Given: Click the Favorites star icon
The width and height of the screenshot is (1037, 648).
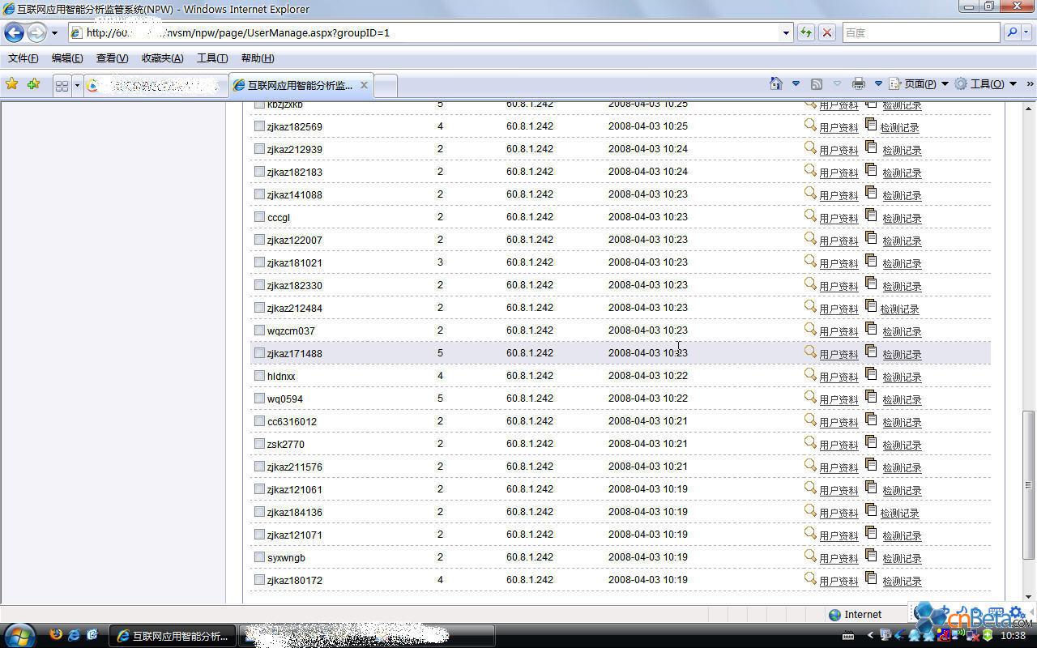Looking at the screenshot, I should [x=12, y=84].
